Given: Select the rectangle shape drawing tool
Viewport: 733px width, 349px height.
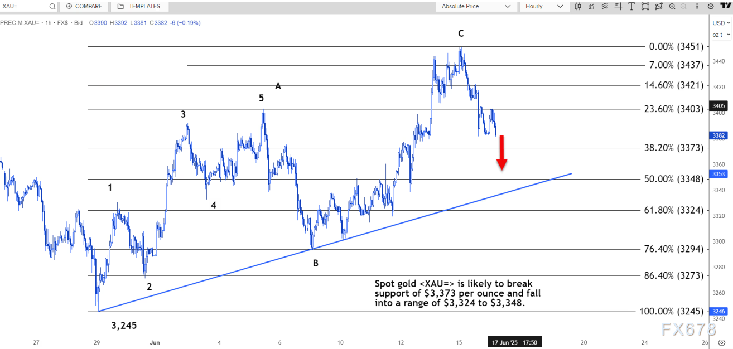Looking at the screenshot, I should pos(645,6).
